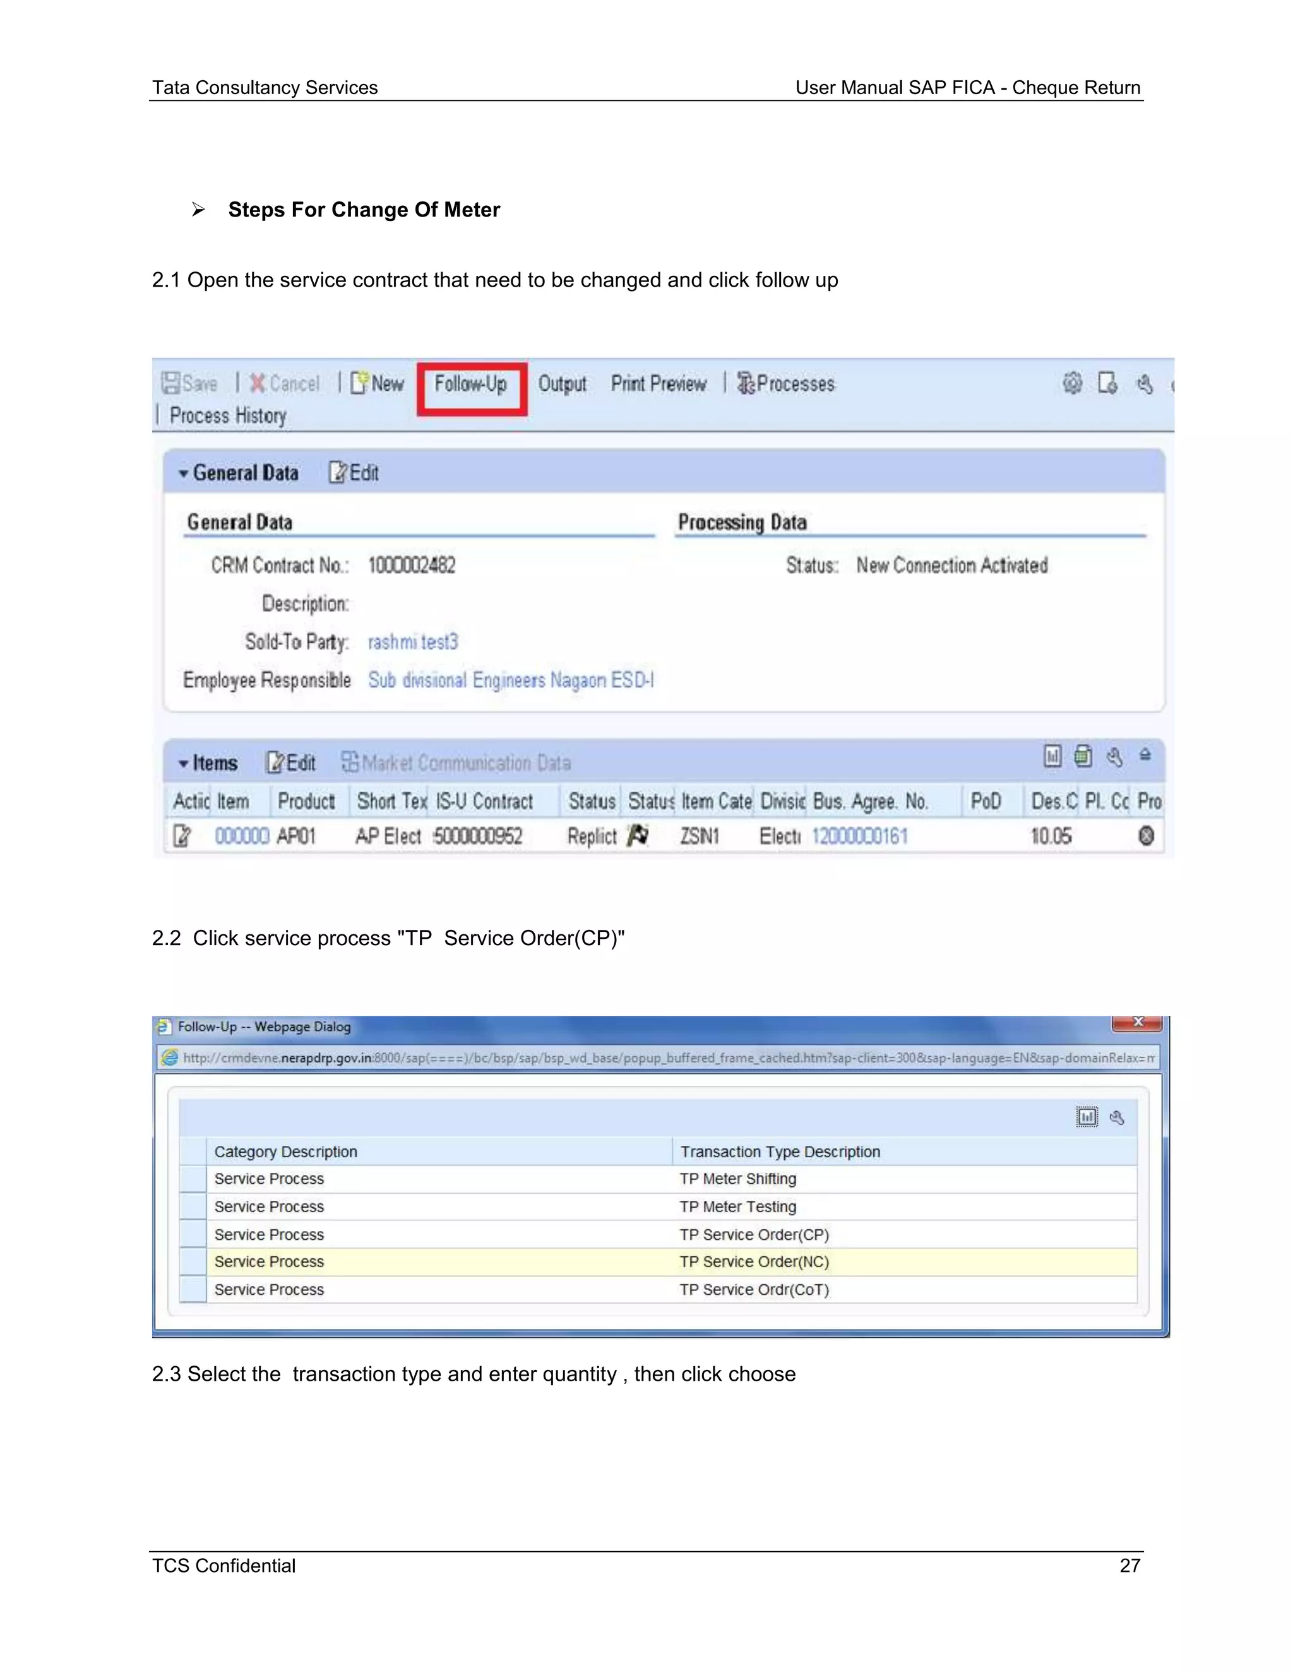The image size is (1293, 1673).
Task: Click the chart icon in Follow-Up dialog
Action: (1087, 1117)
